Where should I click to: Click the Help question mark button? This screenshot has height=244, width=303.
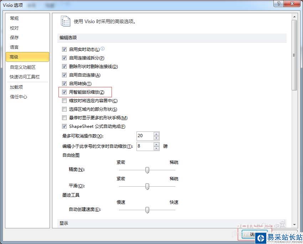click(279, 4)
